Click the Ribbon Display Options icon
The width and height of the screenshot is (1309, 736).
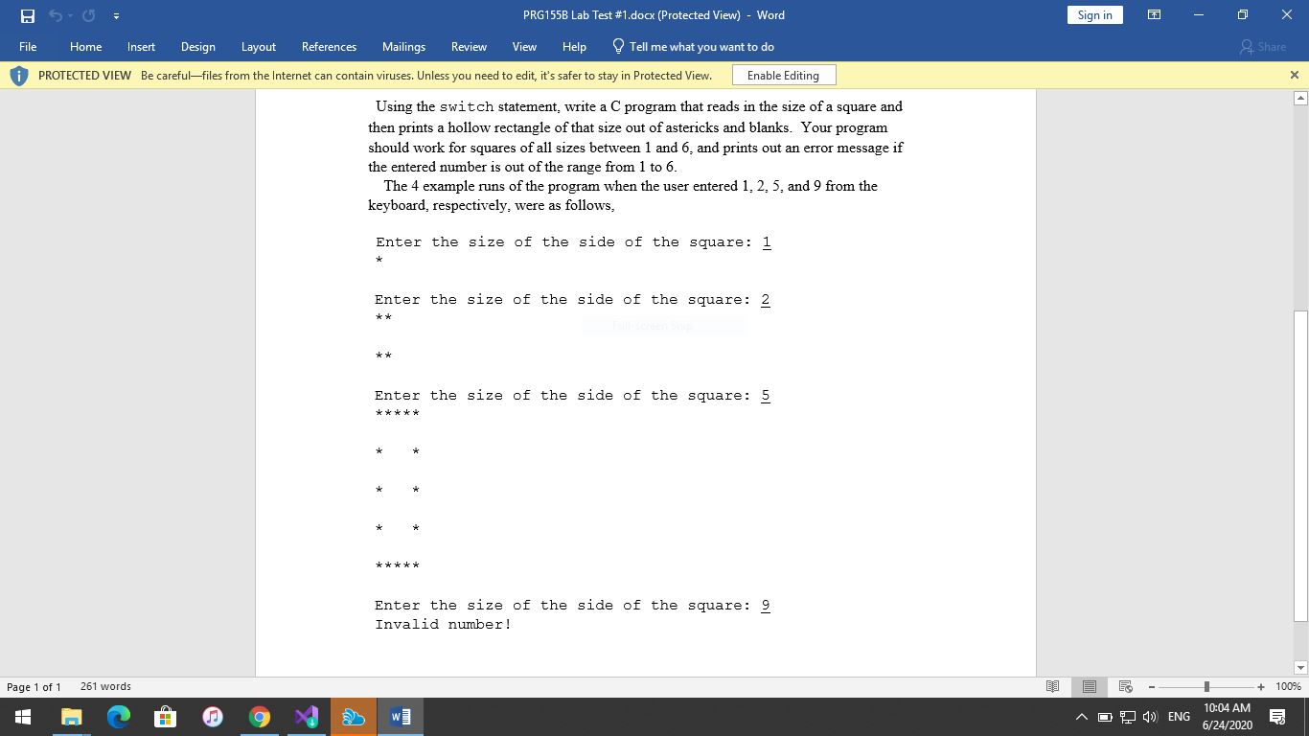(1154, 15)
